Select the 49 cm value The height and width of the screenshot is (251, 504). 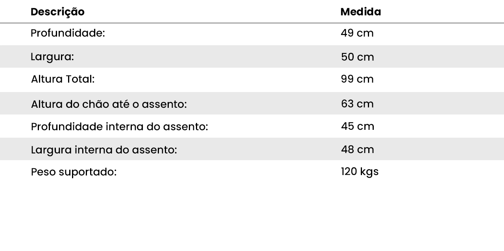[x=357, y=33]
